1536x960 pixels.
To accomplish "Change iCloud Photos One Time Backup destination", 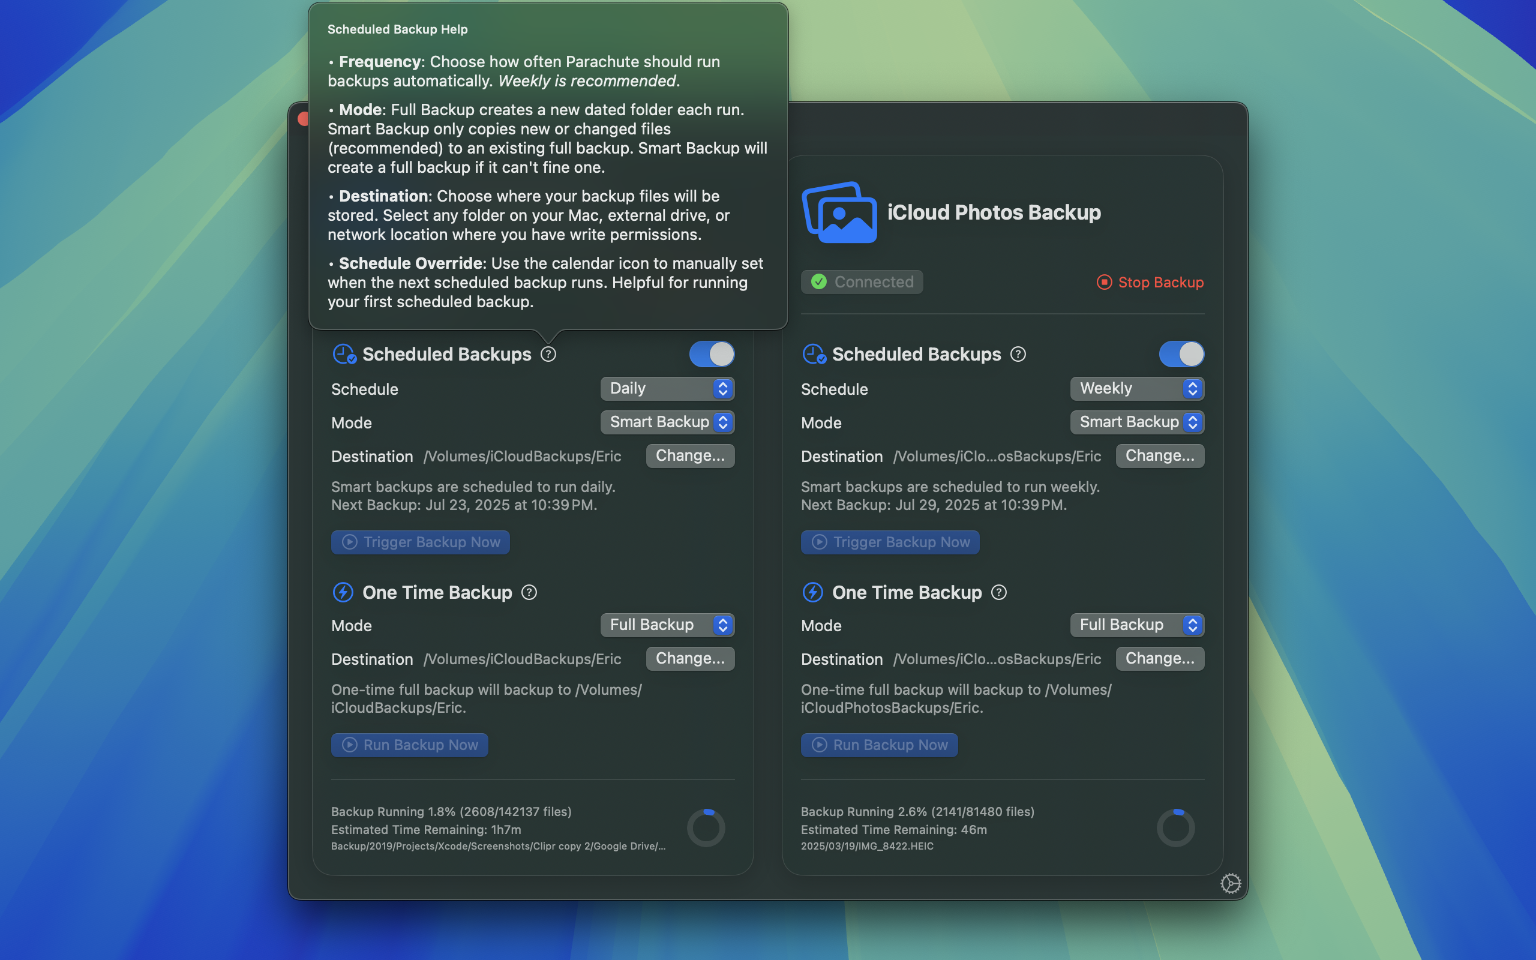I will (x=1160, y=658).
